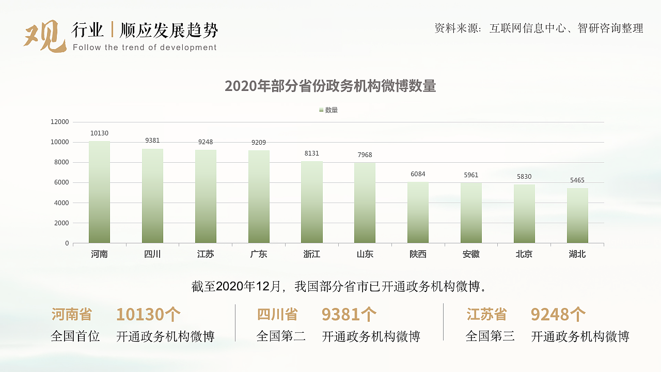Click y-axis value 2000
Viewport: 661px width, 372px height.
[x=61, y=223]
